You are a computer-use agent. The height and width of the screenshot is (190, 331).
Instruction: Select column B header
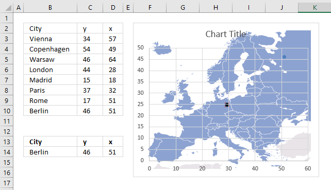pyautogui.click(x=50, y=8)
